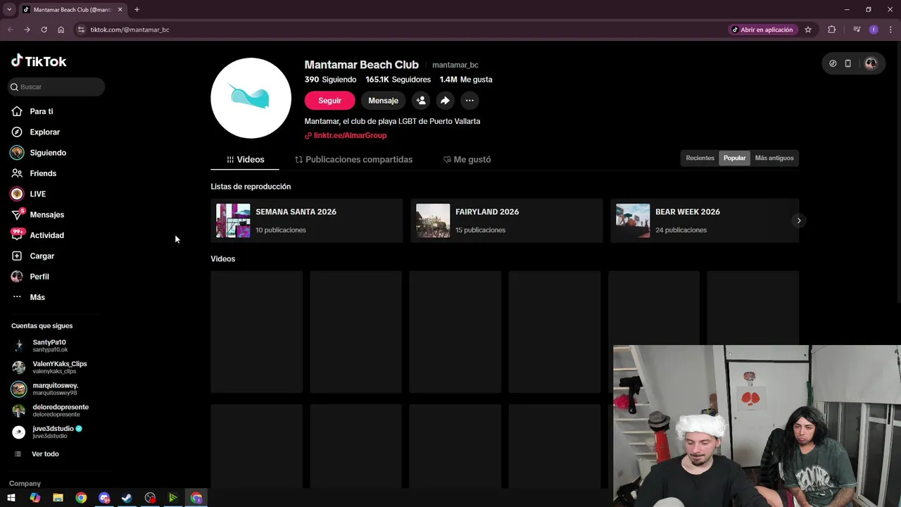Image resolution: width=901 pixels, height=507 pixels.
Task: Click the TikTok logo
Action: 39,61
